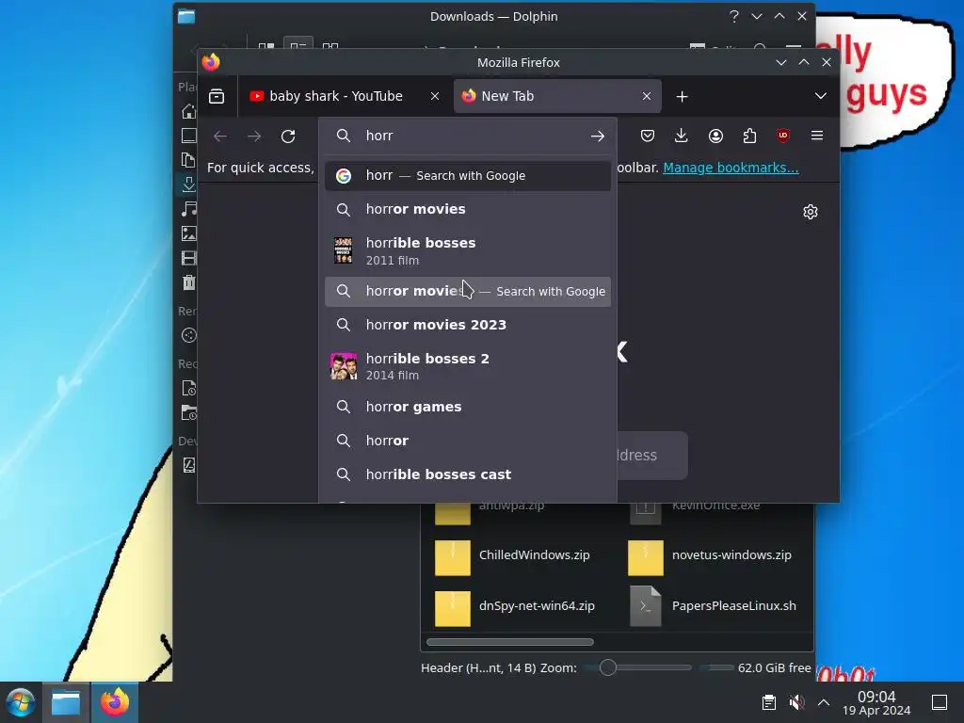Open Home place in Dolphin sidebar
The image size is (964, 723).
pos(188,111)
